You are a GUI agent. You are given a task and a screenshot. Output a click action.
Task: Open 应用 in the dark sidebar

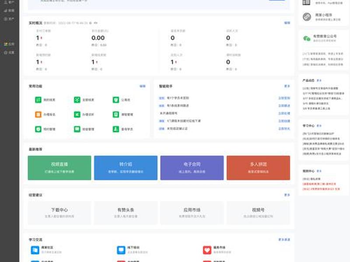tap(9, 44)
